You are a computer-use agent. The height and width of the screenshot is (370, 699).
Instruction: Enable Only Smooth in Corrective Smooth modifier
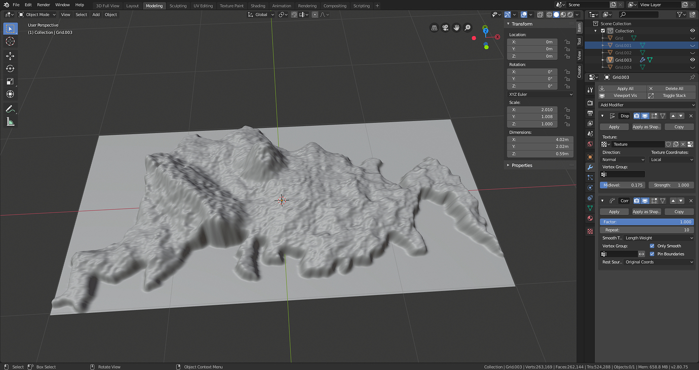click(x=652, y=246)
